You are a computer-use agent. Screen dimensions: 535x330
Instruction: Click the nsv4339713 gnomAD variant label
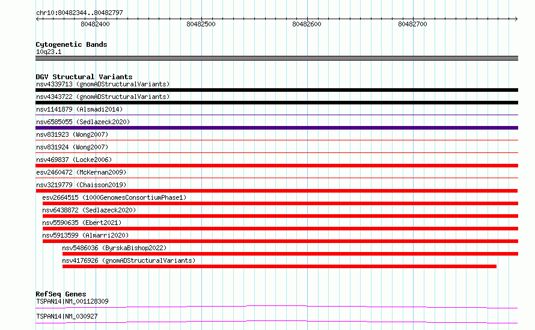[x=103, y=84]
